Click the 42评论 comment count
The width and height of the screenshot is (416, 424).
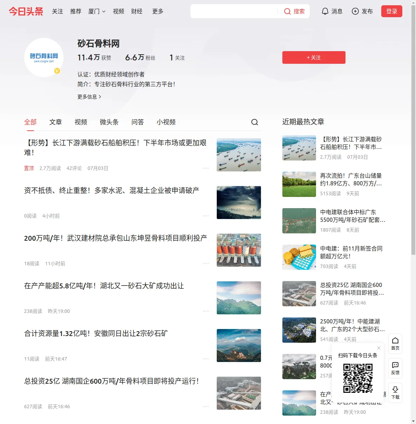74,168
